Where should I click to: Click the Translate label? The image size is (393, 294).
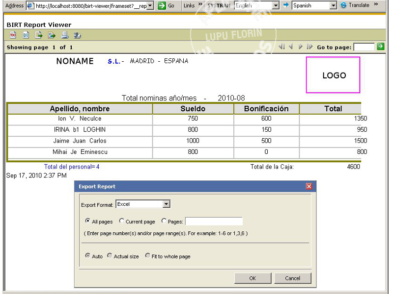tap(359, 5)
